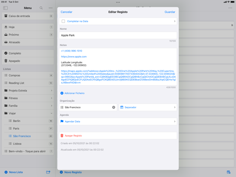Tap Guardar to save the record
The height and width of the screenshot is (177, 236).
(x=170, y=12)
